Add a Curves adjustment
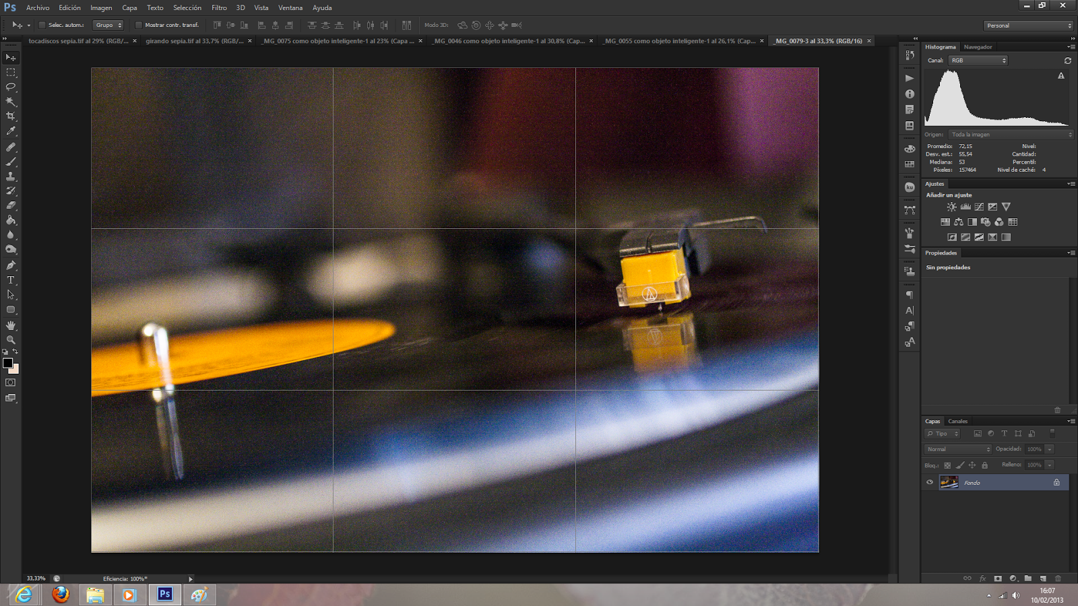Viewport: 1078px width, 606px height. click(979, 207)
